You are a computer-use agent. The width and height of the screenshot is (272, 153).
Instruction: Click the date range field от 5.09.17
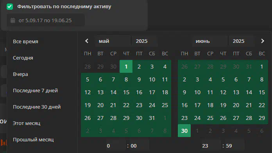(46, 20)
